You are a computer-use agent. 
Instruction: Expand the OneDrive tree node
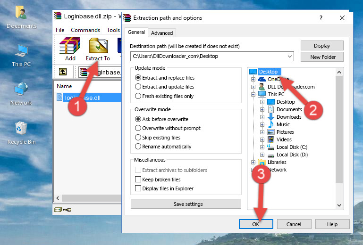pos(253,79)
